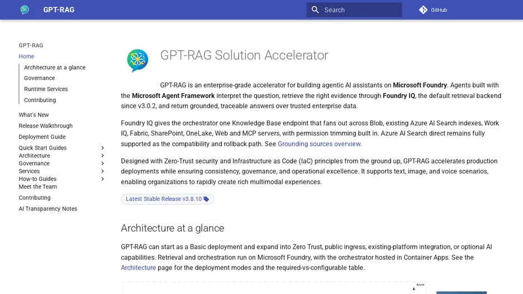Viewport: 523px width, 294px height.
Task: Open the GitHub repository icon
Action: coord(423,9)
